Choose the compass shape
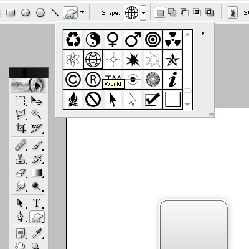The width and height of the screenshot is (249, 249). pyautogui.click(x=113, y=59)
